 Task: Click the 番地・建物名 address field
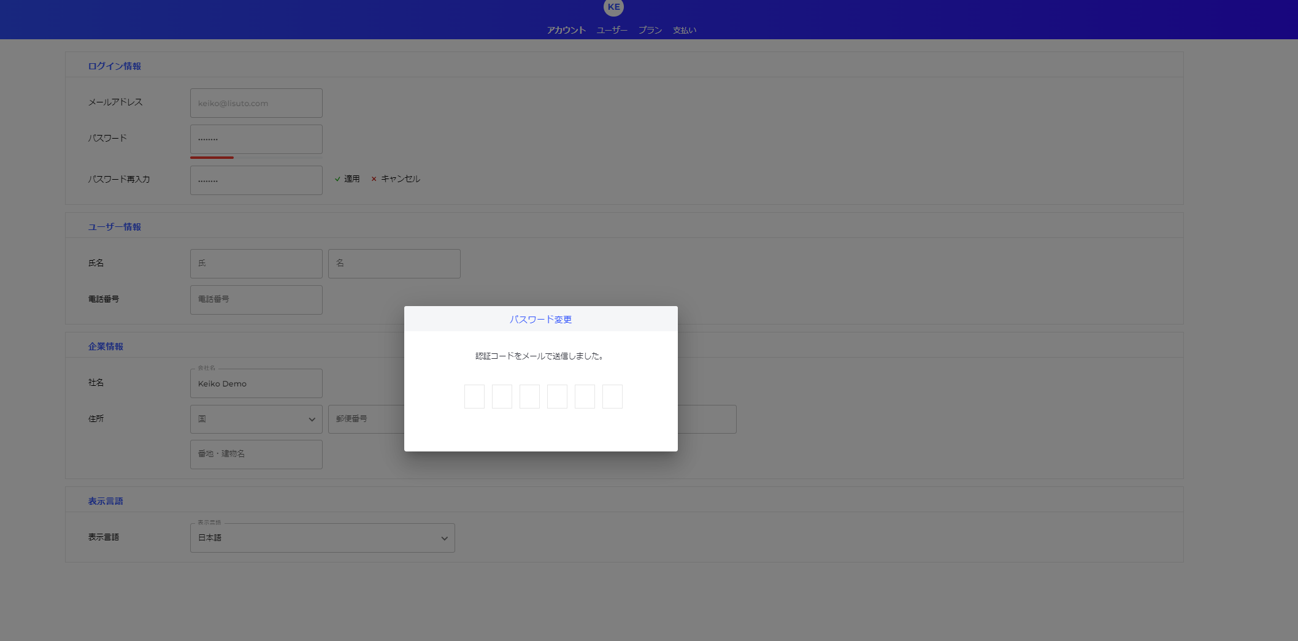coord(256,455)
